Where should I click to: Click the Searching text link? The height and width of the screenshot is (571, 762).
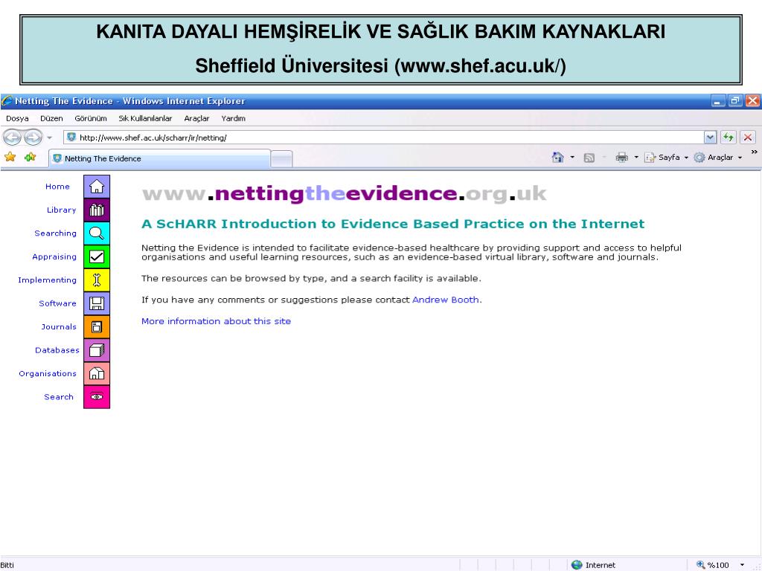pyautogui.click(x=55, y=233)
